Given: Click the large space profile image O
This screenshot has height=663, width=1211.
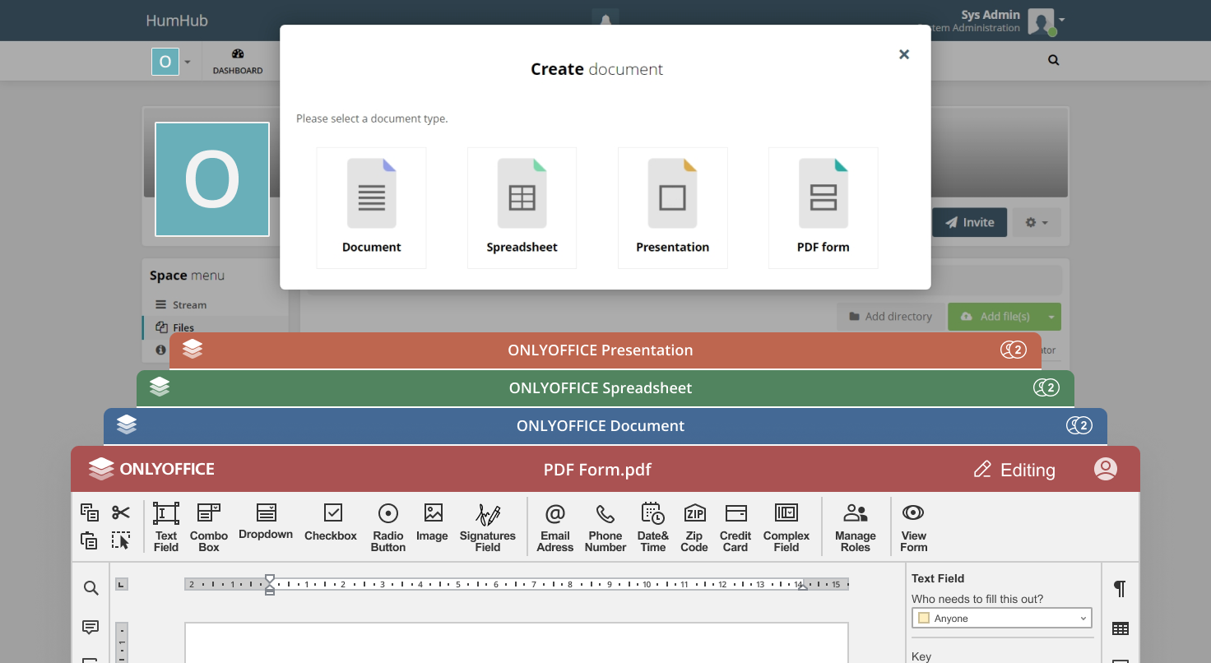Looking at the screenshot, I should tap(212, 179).
